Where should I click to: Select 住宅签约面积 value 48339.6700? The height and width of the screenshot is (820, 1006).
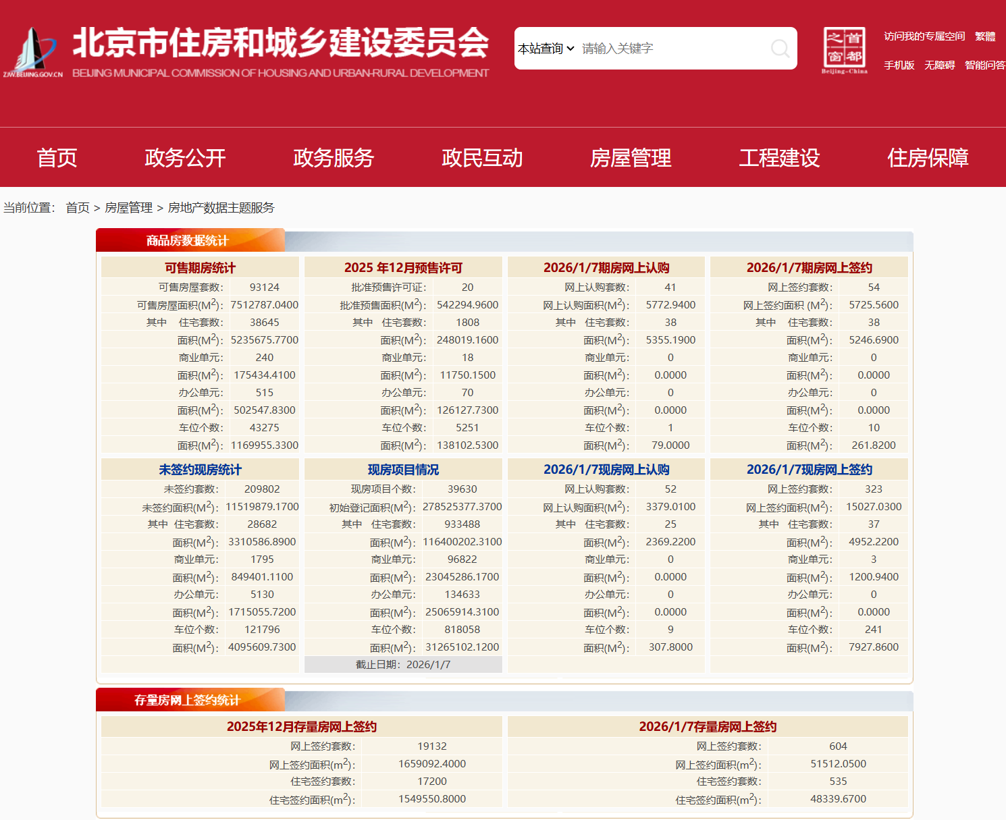click(x=838, y=799)
